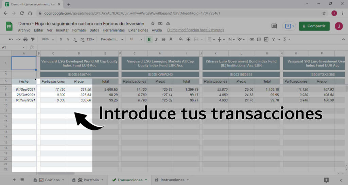Increase decimal places
Viewport: 348px width, 185px height.
(x=82, y=39)
